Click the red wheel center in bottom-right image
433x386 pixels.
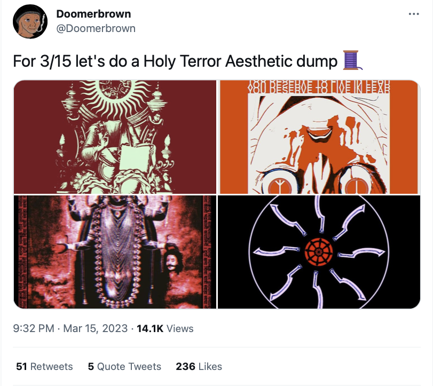coord(319,252)
